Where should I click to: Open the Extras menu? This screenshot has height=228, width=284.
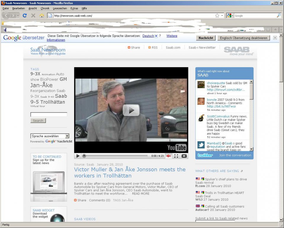pyautogui.click(x=74, y=8)
